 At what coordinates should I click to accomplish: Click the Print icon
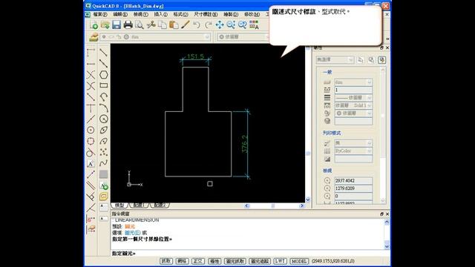(x=128, y=24)
